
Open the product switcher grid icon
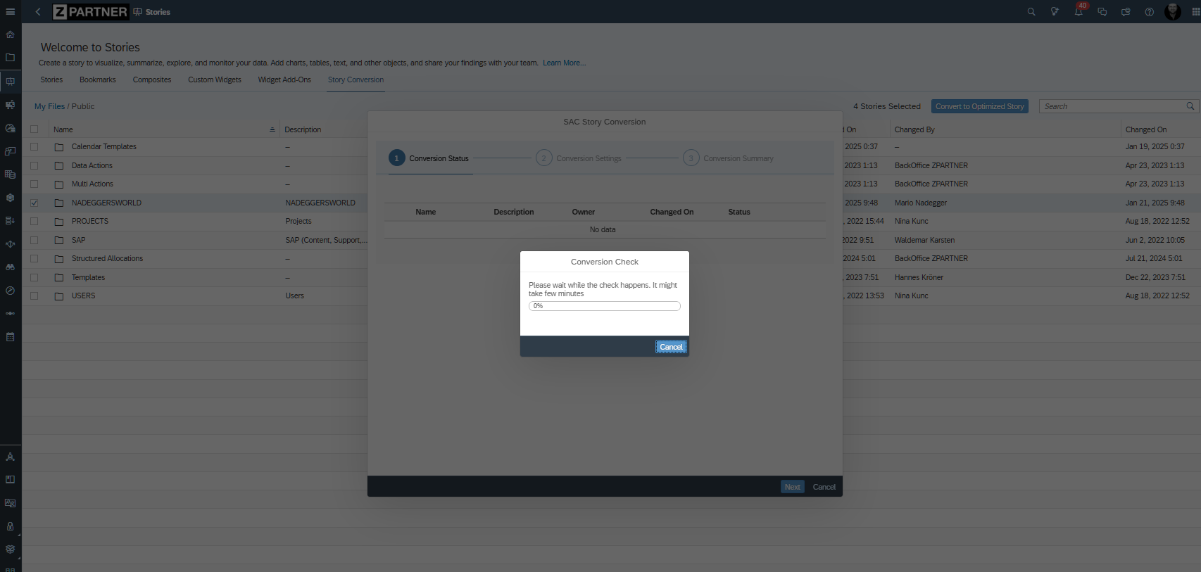point(1195,12)
